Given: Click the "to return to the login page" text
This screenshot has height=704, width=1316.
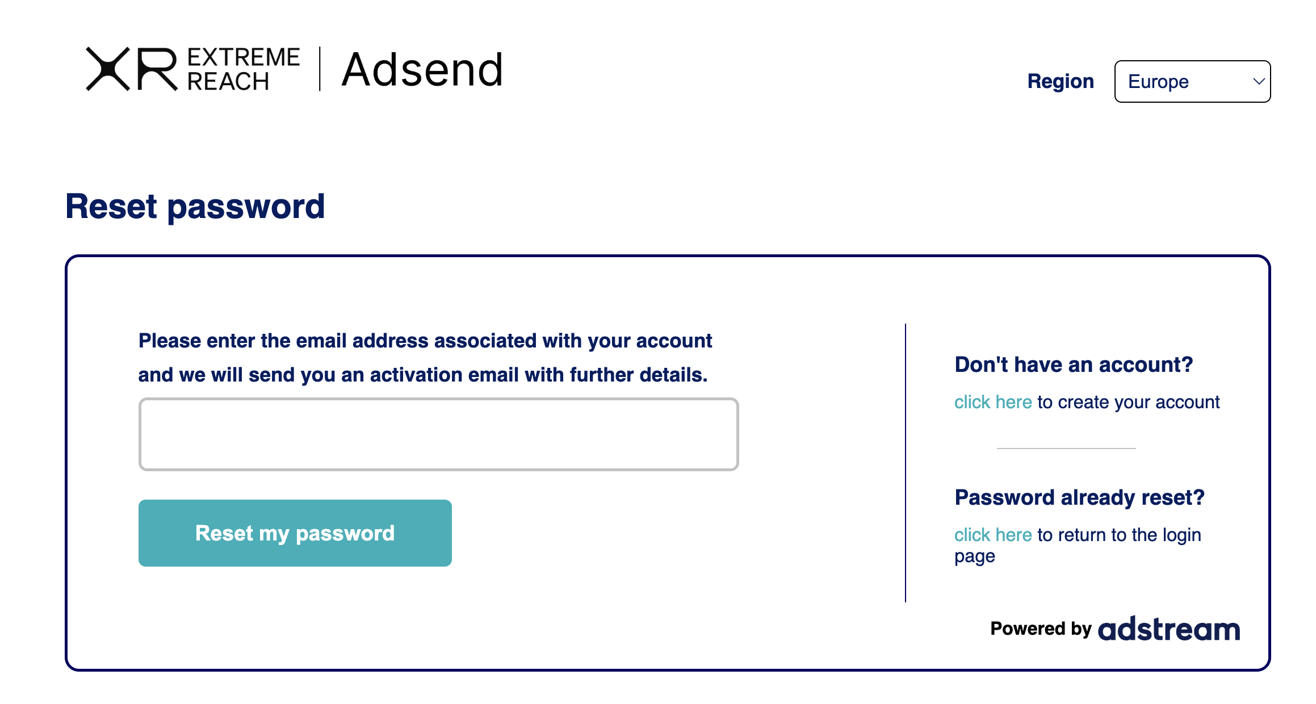Looking at the screenshot, I should point(1118,535).
